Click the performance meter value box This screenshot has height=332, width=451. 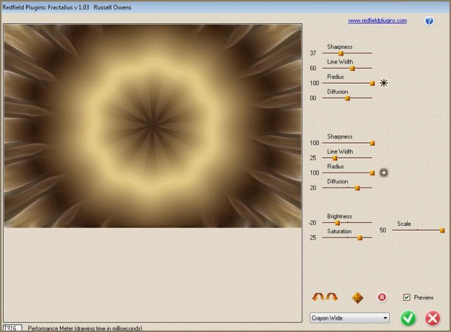pos(12,328)
